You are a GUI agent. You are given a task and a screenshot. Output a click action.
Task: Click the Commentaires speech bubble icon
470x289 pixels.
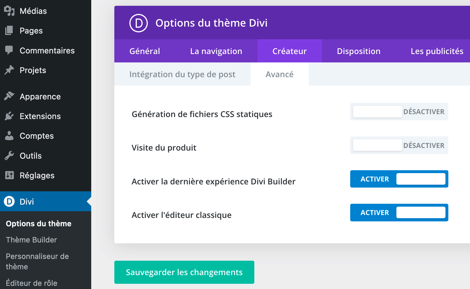tap(9, 50)
